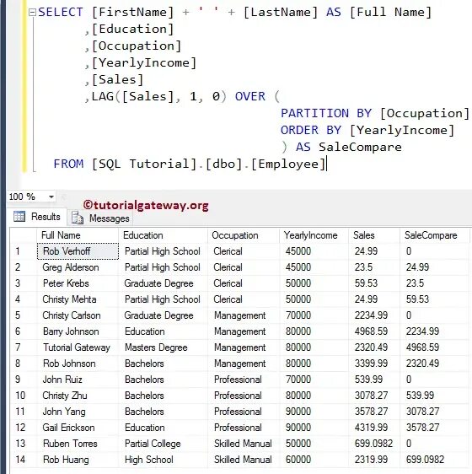Click [Full Name] alias in query

click(390, 13)
